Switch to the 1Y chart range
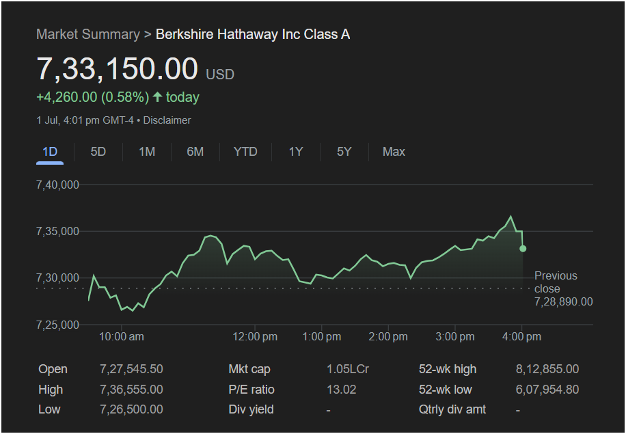Image resolution: width=626 pixels, height=434 pixels. coord(296,152)
